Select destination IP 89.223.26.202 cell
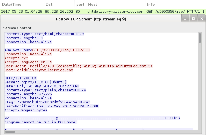 pyautogui.click(x=59, y=12)
